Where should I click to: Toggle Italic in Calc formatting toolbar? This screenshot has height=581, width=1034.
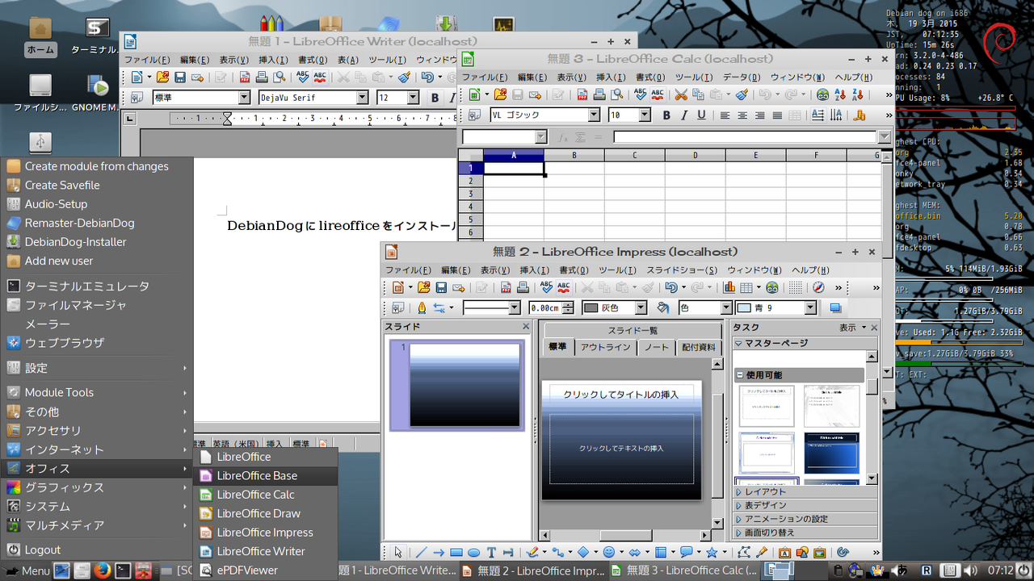click(x=684, y=115)
